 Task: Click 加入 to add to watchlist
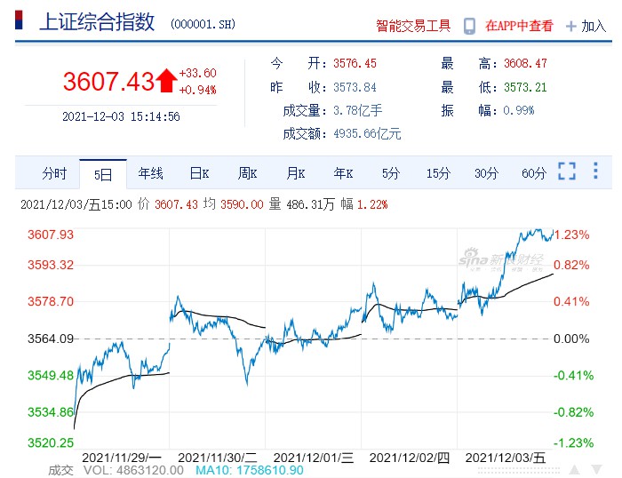(594, 26)
